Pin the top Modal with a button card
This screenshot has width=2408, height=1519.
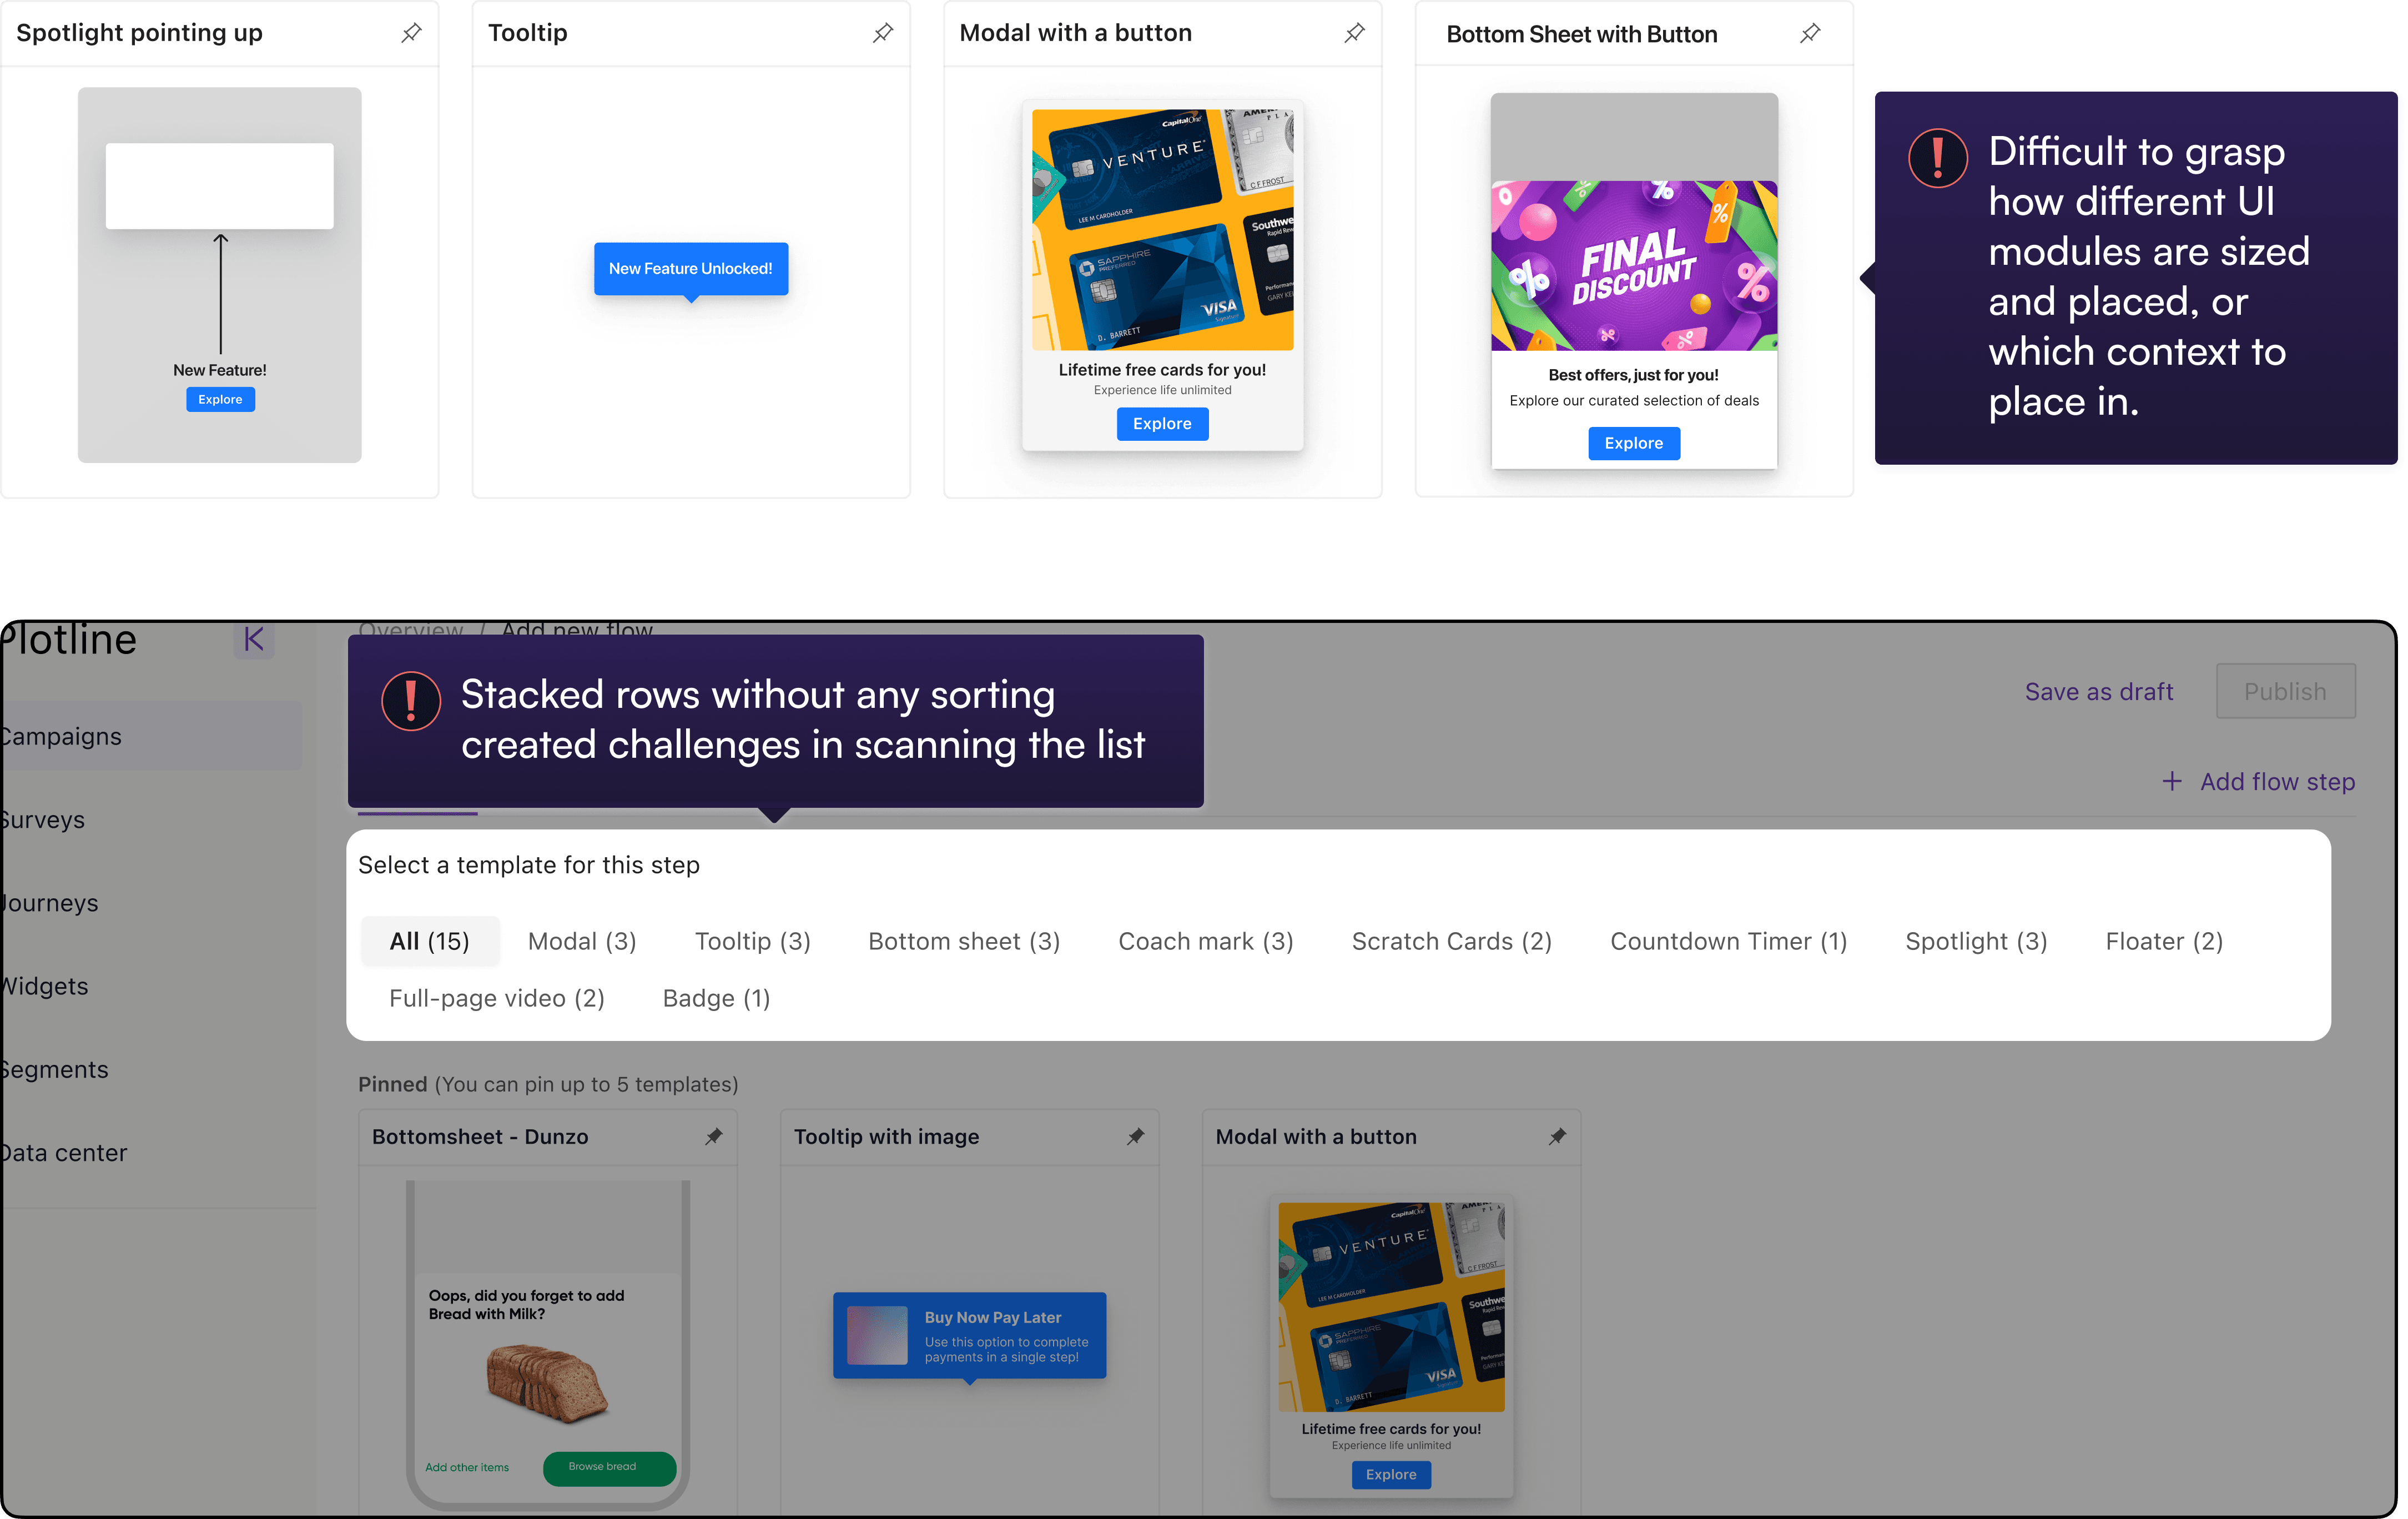click(x=1354, y=33)
